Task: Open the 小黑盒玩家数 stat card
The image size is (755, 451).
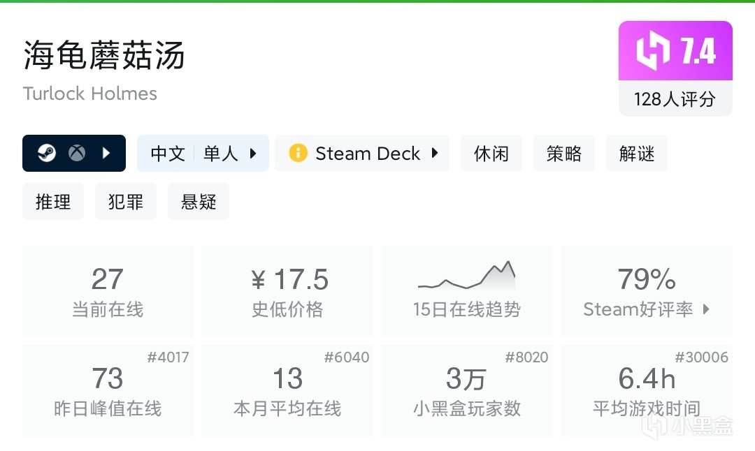Action: coord(466,390)
